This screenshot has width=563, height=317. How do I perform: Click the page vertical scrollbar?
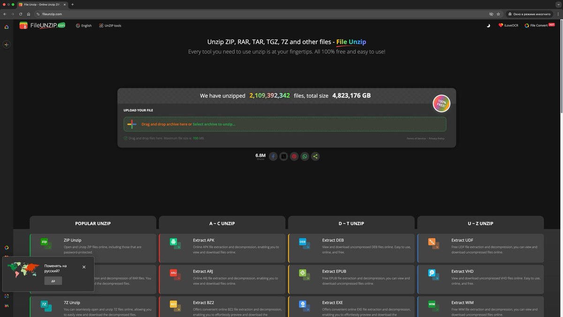[x=561, y=66]
